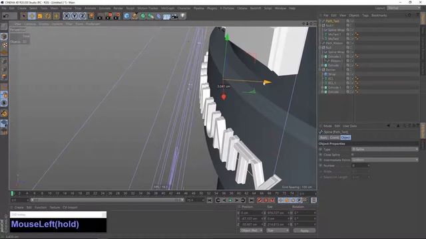This screenshot has height=239, width=426.
Task: Click Render to Picture Viewer icon
Action: click(x=108, y=16)
